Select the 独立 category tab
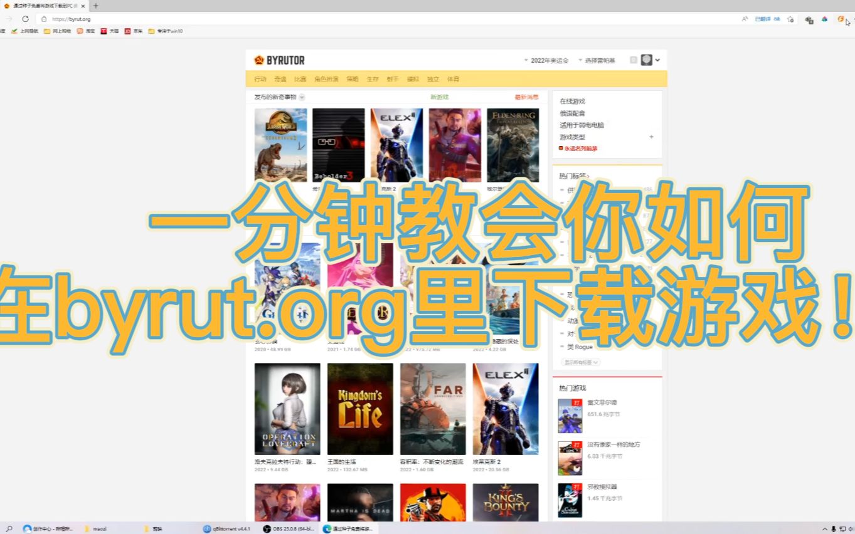 pos(433,80)
